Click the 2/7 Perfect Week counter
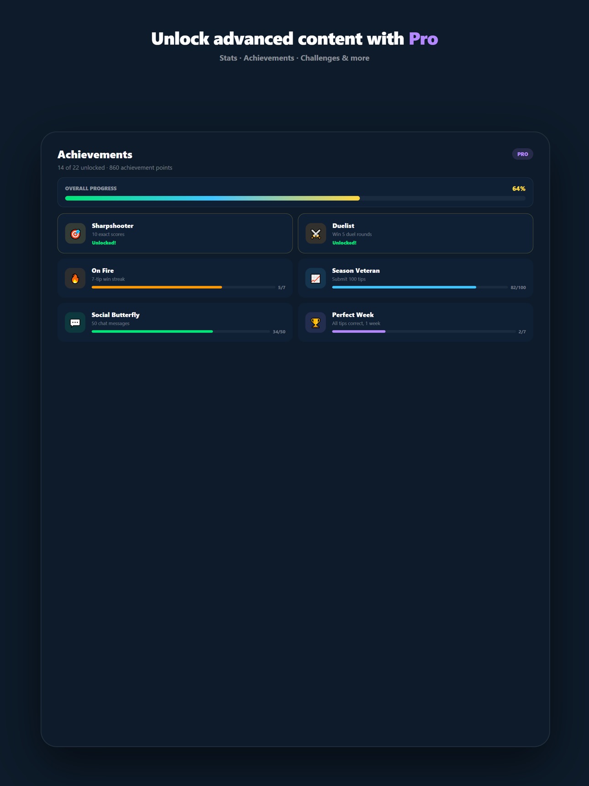The width and height of the screenshot is (589, 786). tap(522, 332)
